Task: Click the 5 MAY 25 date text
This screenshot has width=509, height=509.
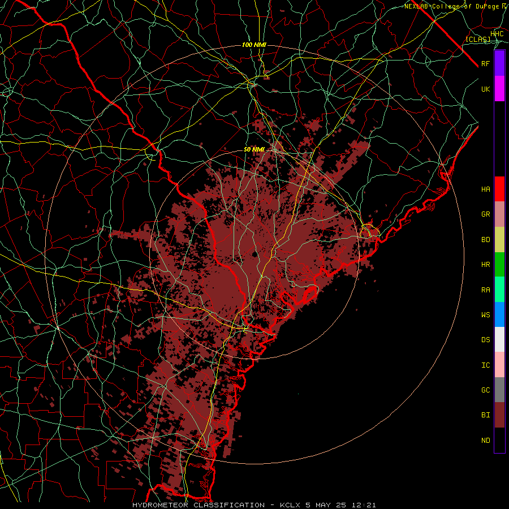Action: click(x=327, y=505)
